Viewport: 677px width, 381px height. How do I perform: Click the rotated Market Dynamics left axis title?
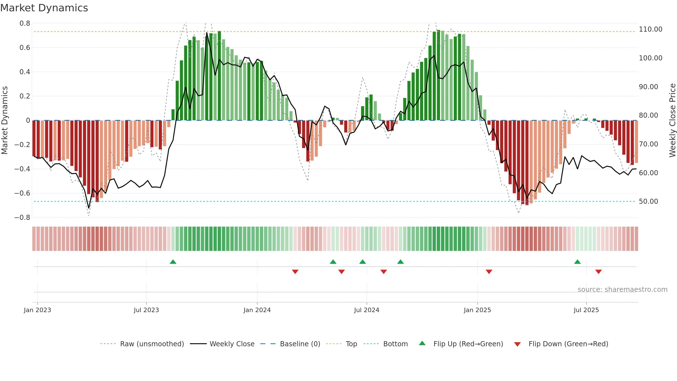point(5,120)
